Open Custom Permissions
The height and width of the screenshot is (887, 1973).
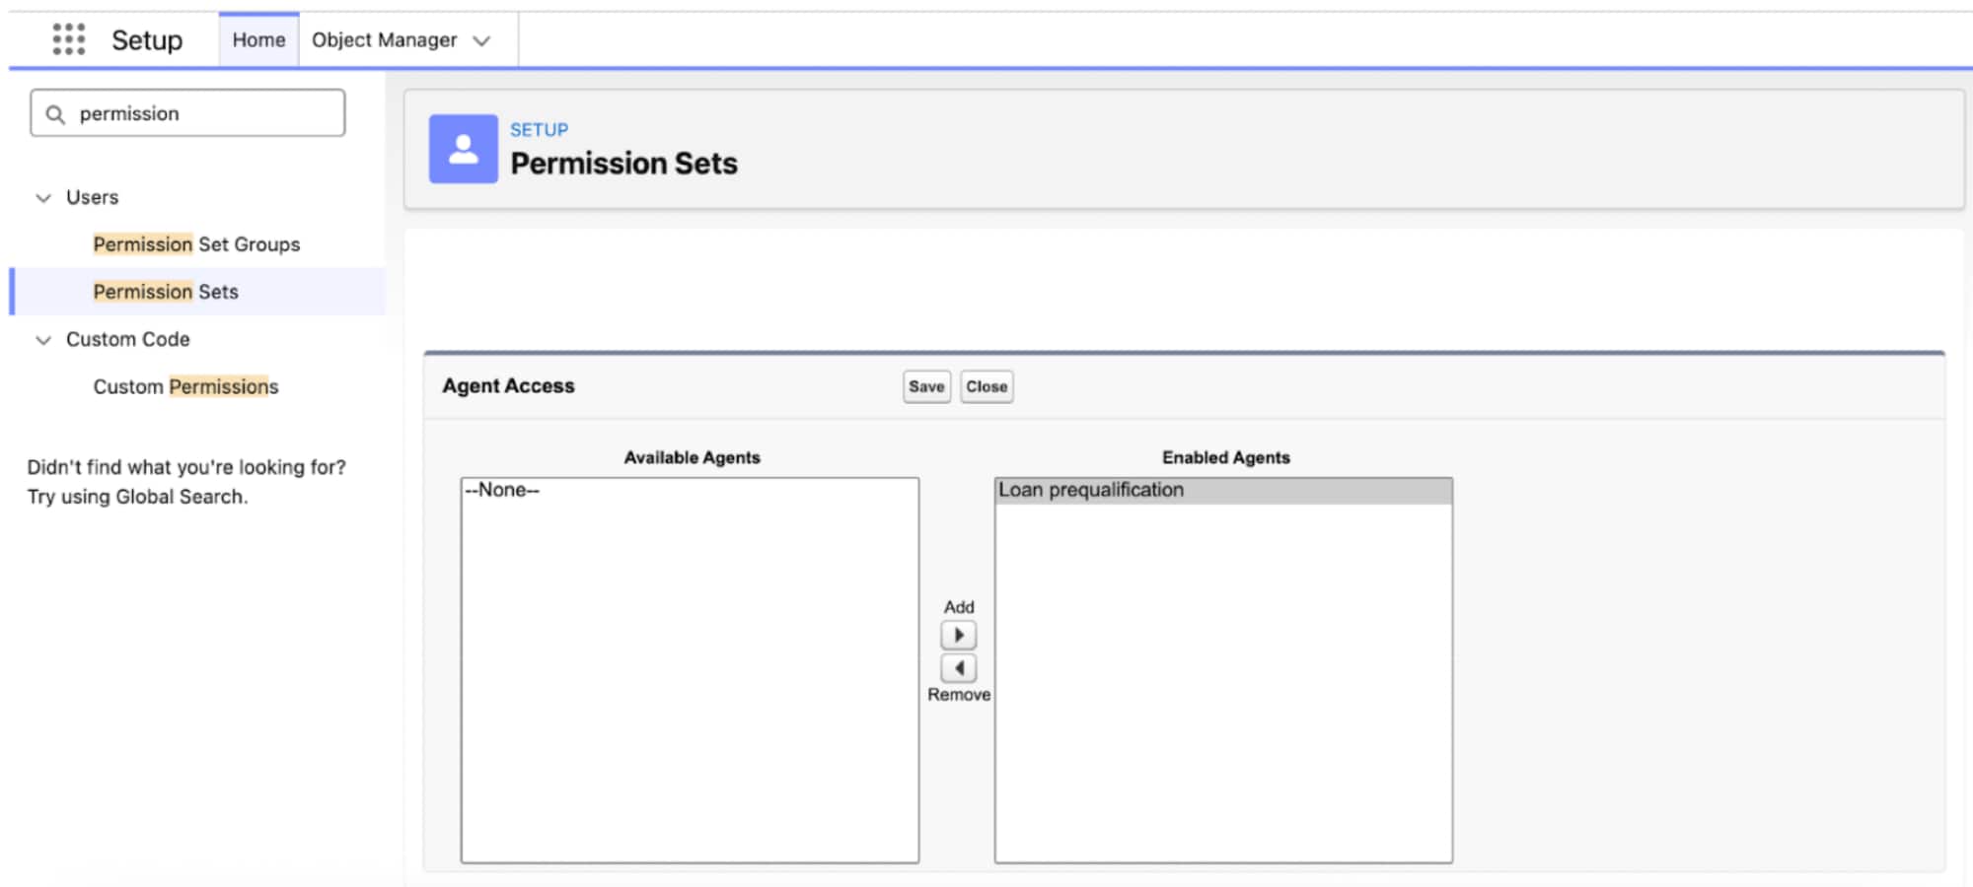(184, 386)
